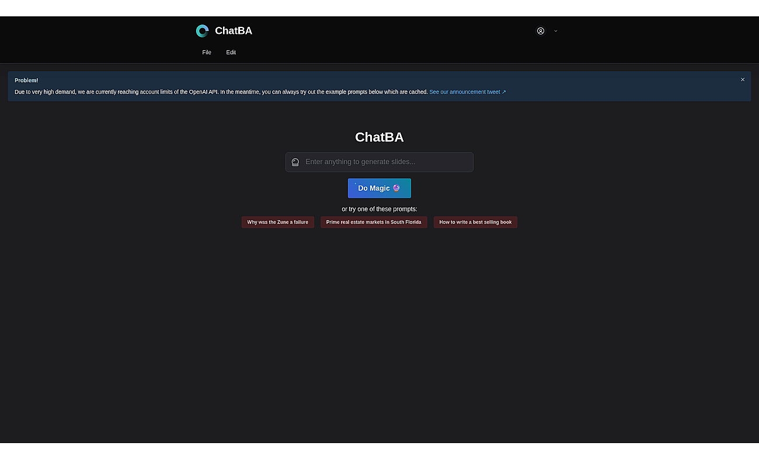Try the Zune failure prompt
Image resolution: width=759 pixels, height=460 pixels.
point(278,222)
